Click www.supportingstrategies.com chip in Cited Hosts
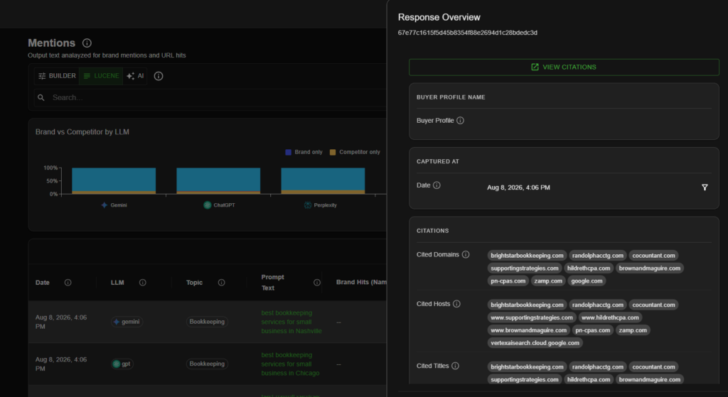The image size is (728, 397). point(532,317)
